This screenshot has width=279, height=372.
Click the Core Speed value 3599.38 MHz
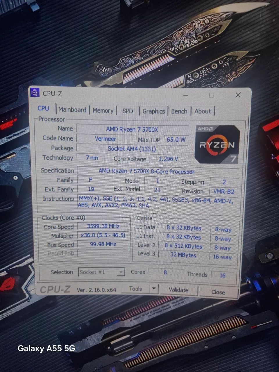pos(103,226)
